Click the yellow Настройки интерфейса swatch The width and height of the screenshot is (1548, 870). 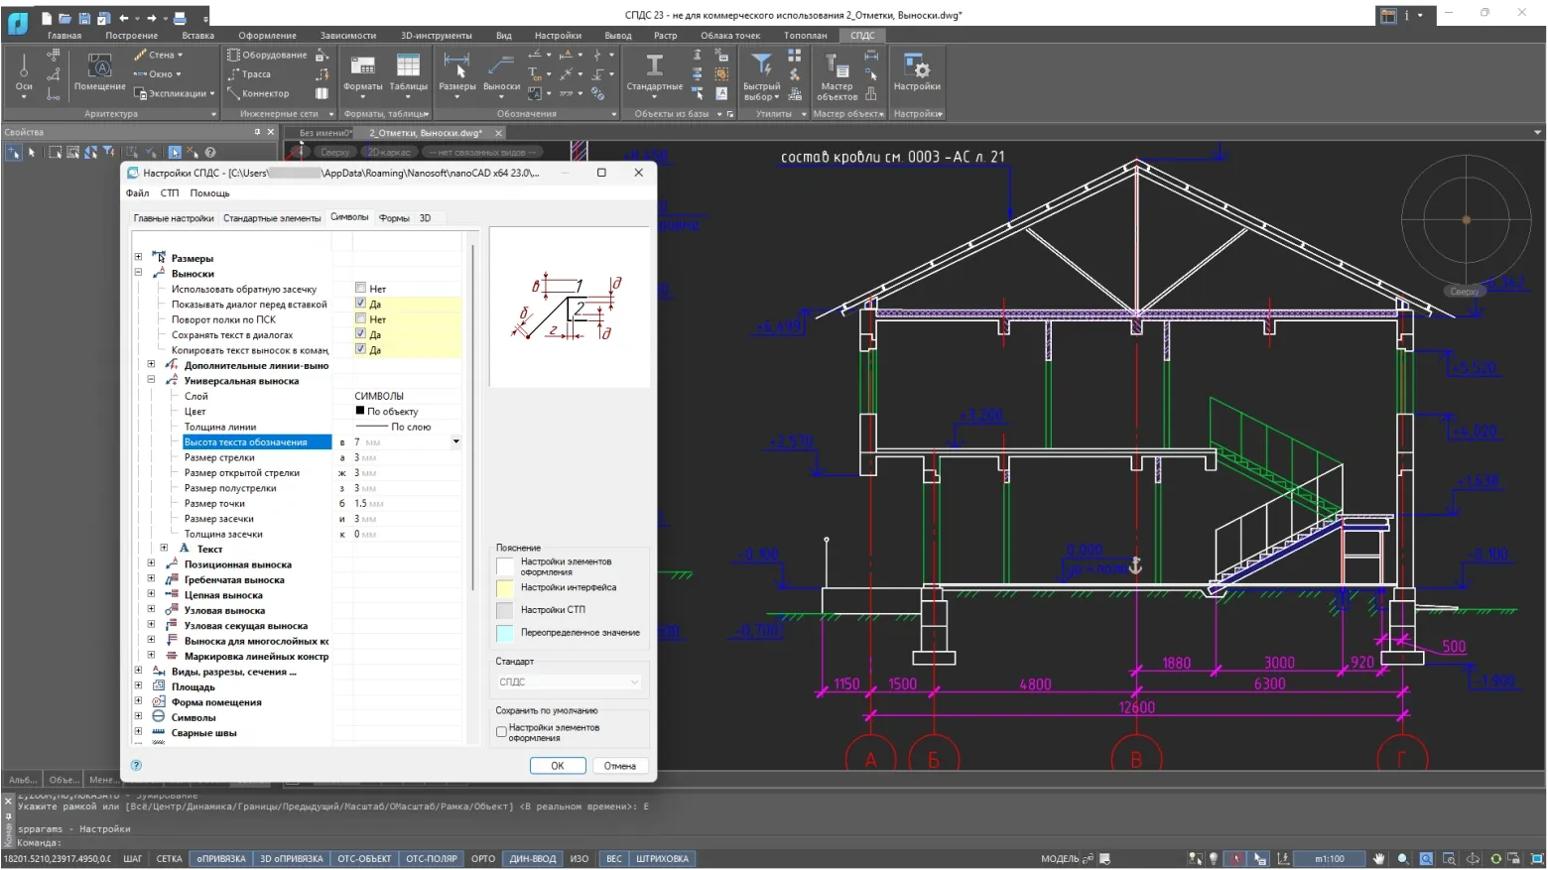coord(505,588)
